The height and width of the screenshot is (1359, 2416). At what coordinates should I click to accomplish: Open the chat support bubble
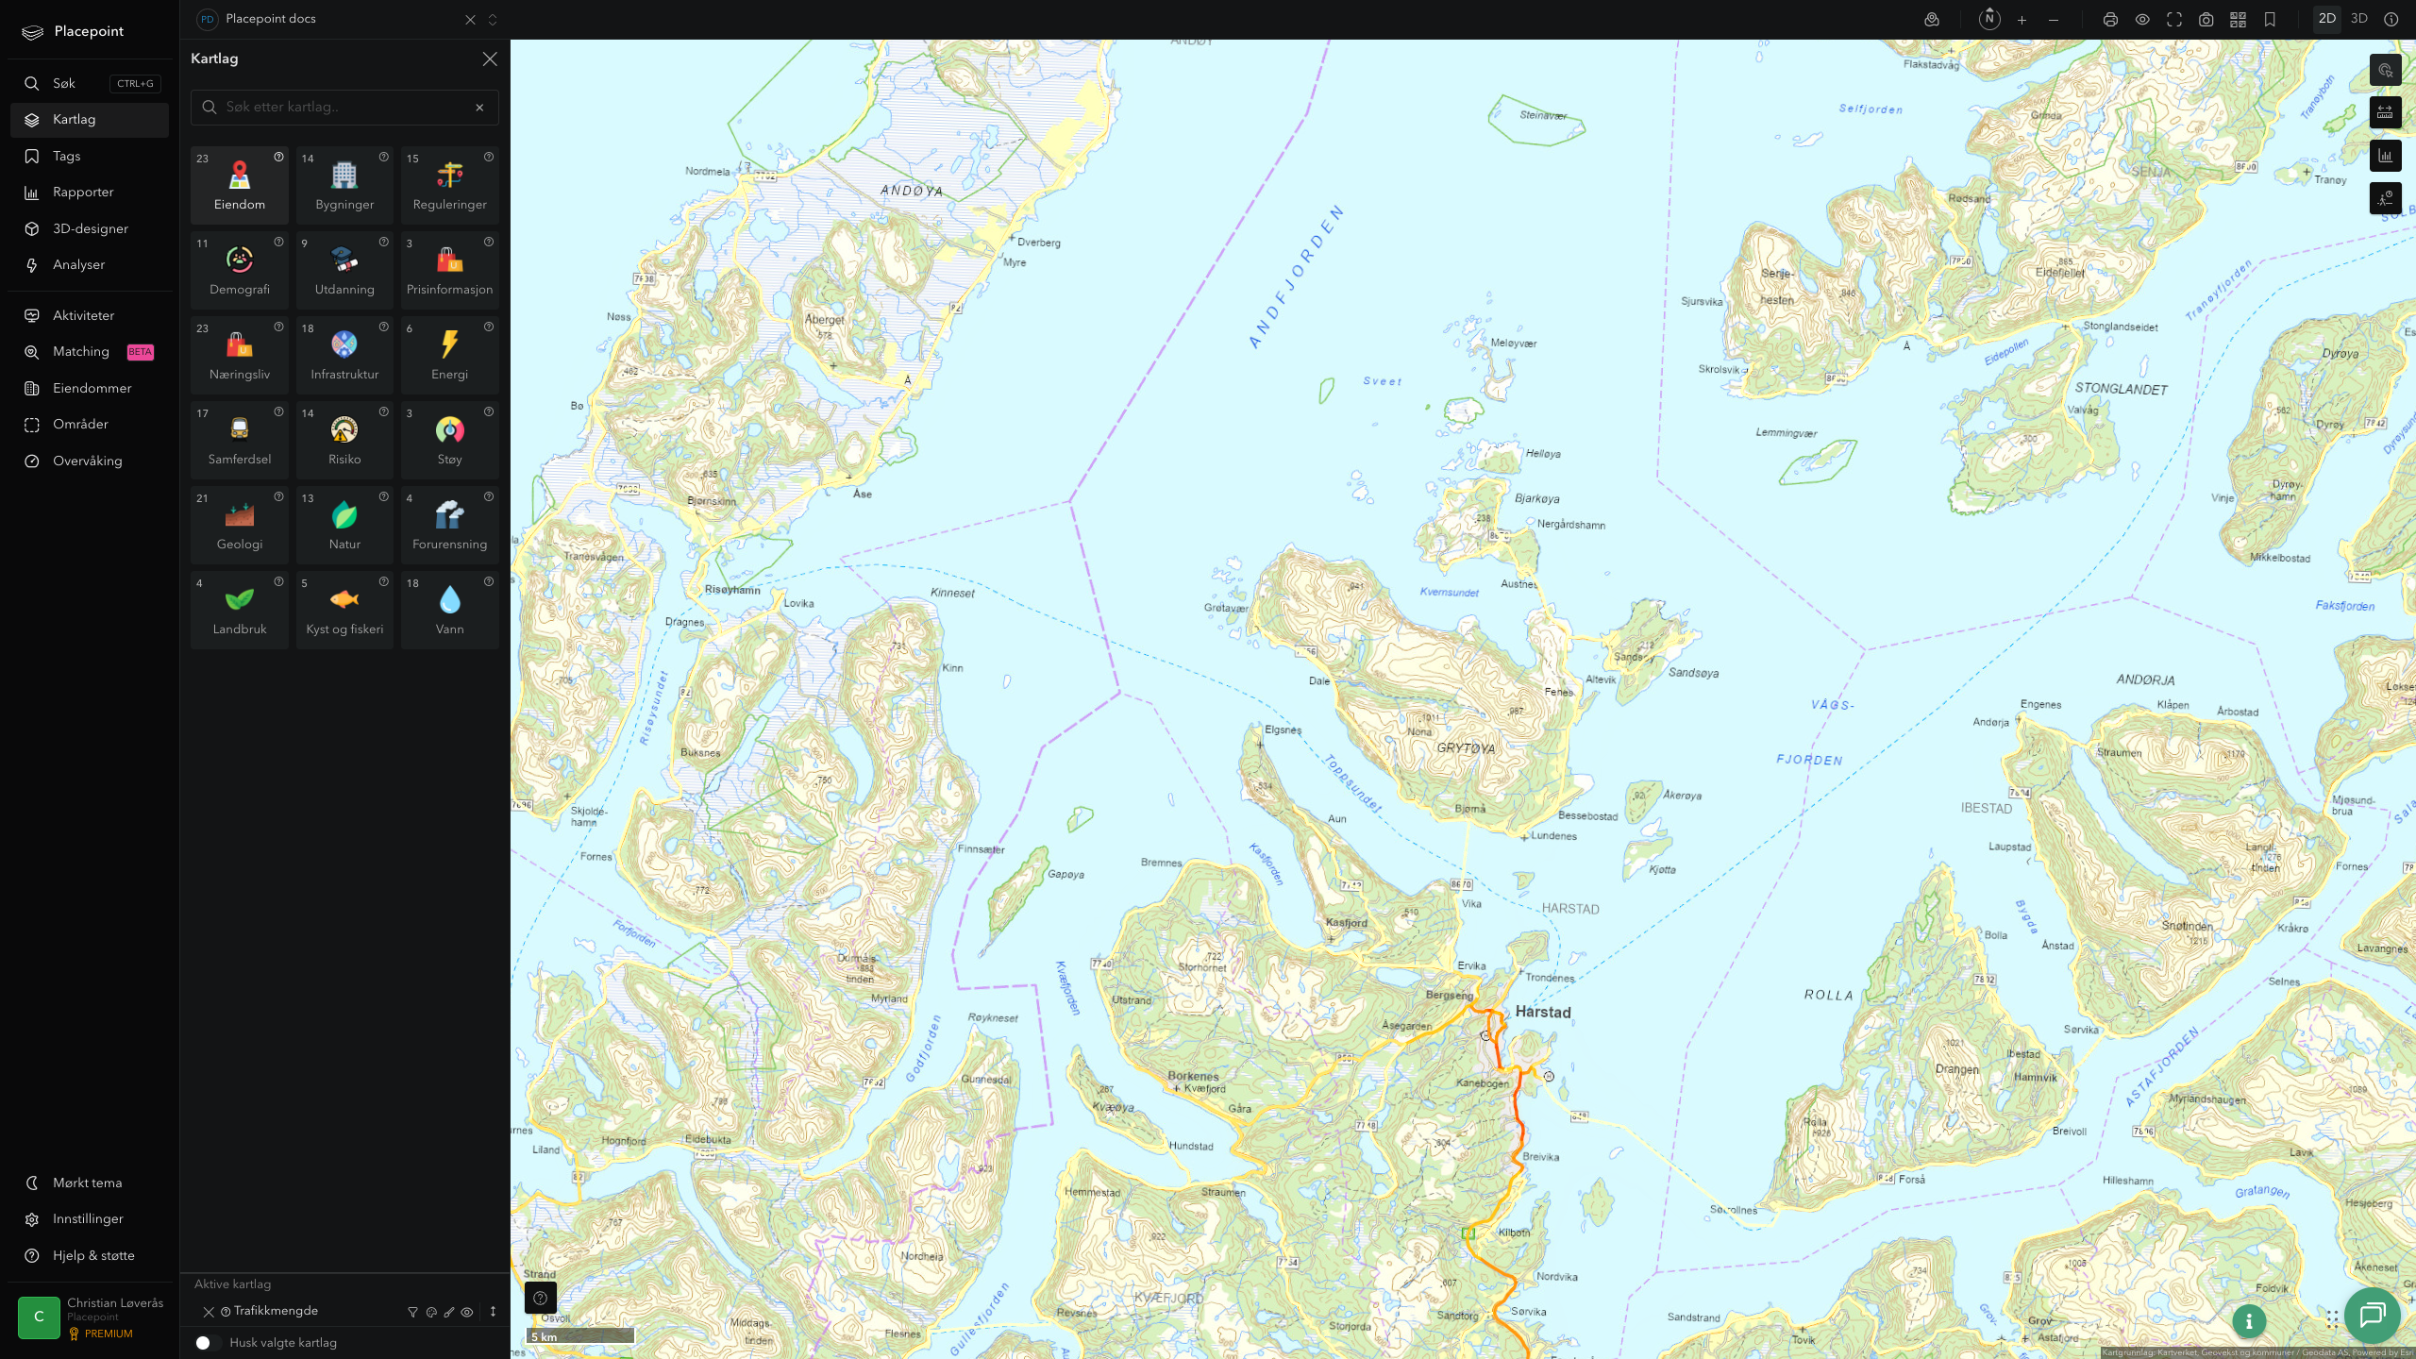click(x=2372, y=1315)
